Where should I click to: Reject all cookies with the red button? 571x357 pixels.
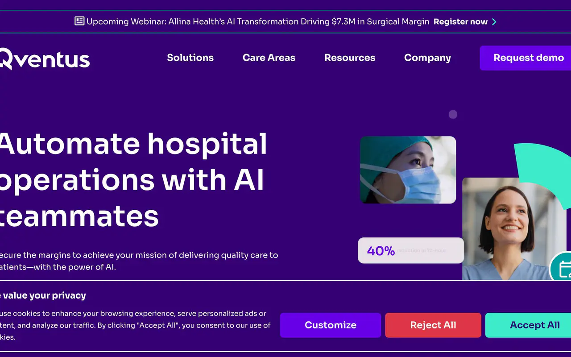[x=433, y=325]
